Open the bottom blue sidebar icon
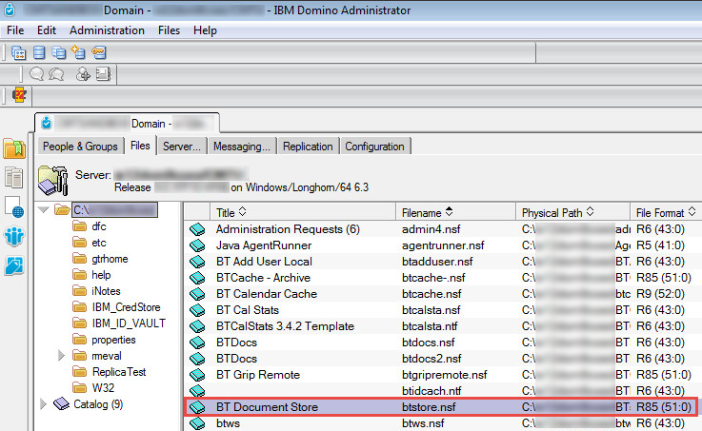The image size is (702, 431). coord(14,265)
